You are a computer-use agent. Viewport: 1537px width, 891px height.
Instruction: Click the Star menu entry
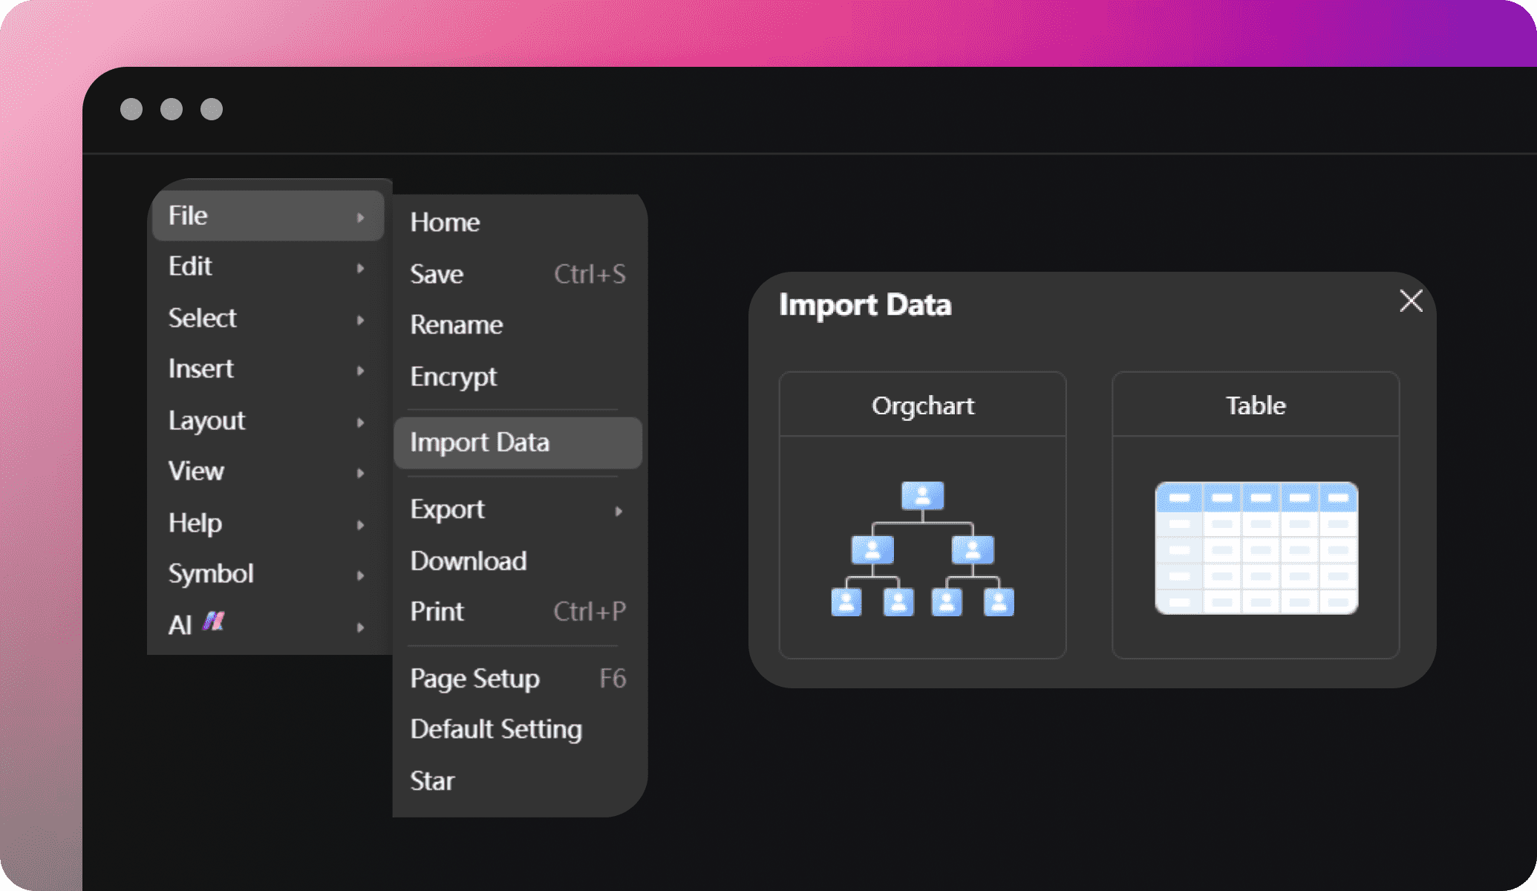(x=433, y=780)
